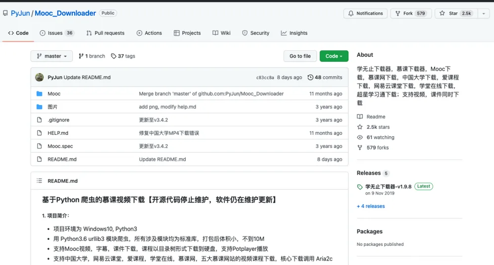Open the HELP.md file
Image resolution: width=494 pixels, height=265 pixels.
pos(58,133)
